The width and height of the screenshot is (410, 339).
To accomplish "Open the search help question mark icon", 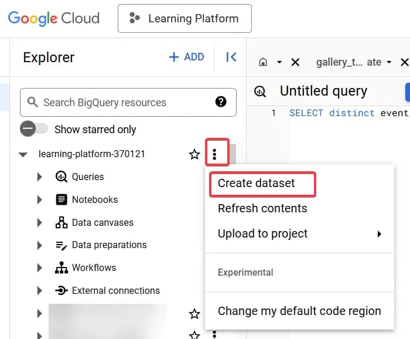I will click(221, 101).
